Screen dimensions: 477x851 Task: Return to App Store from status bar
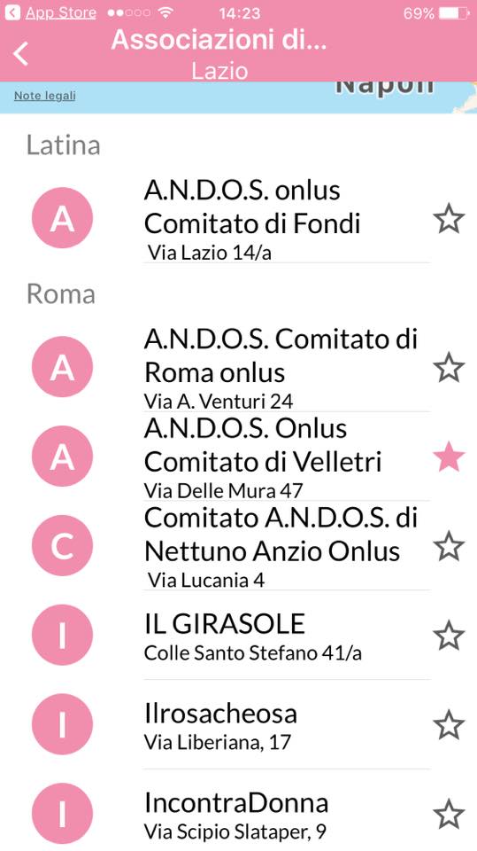(x=50, y=13)
